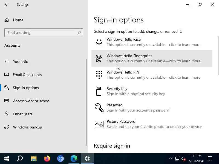Click the Windows Hello Face smiley icon
The image size is (219, 164).
point(99,42)
